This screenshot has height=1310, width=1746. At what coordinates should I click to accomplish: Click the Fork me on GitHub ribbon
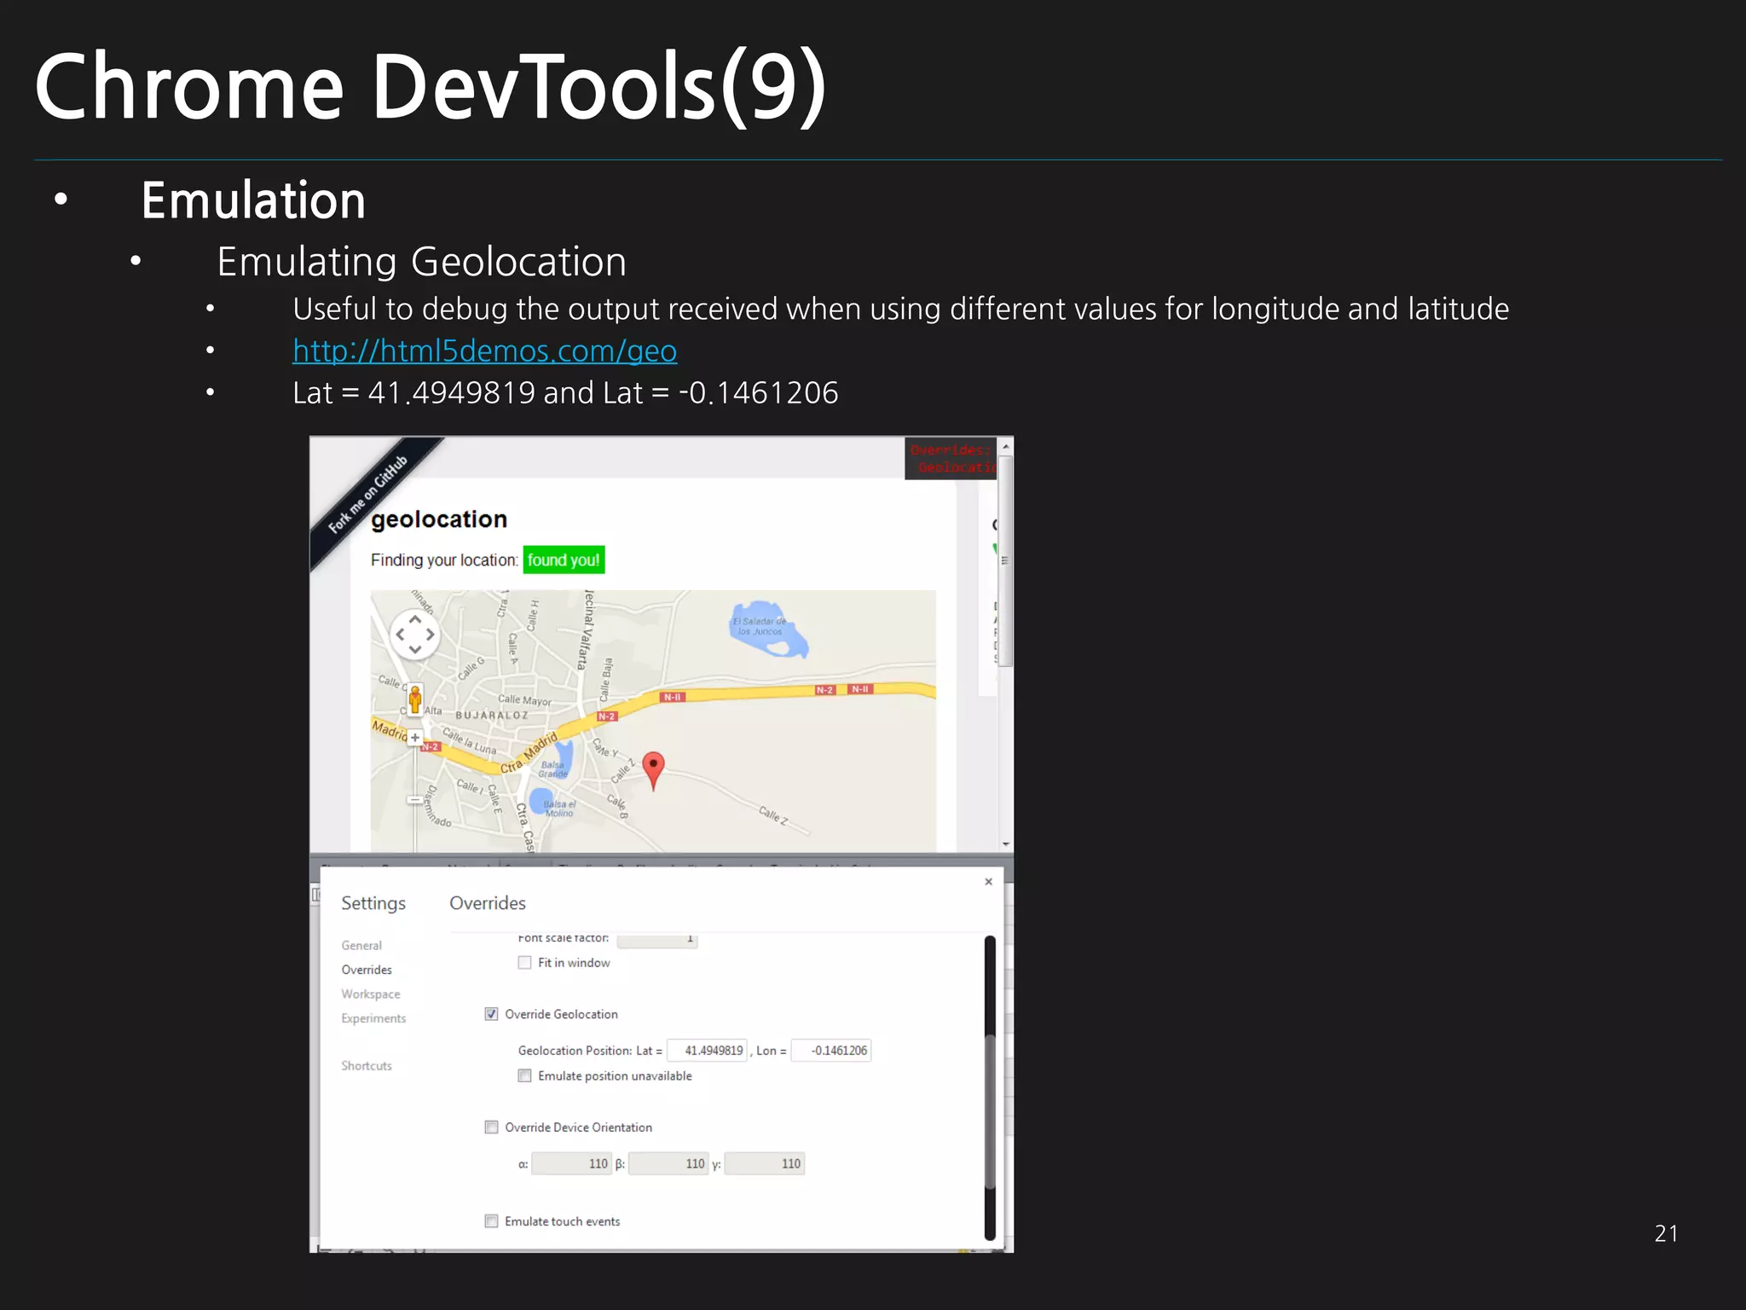tap(369, 495)
